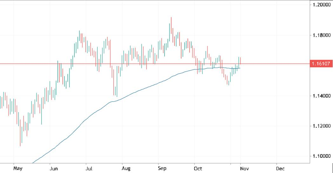Screen dimensions: 333x173
Task: Click the 1.12000 price axis label
Action: point(322,126)
